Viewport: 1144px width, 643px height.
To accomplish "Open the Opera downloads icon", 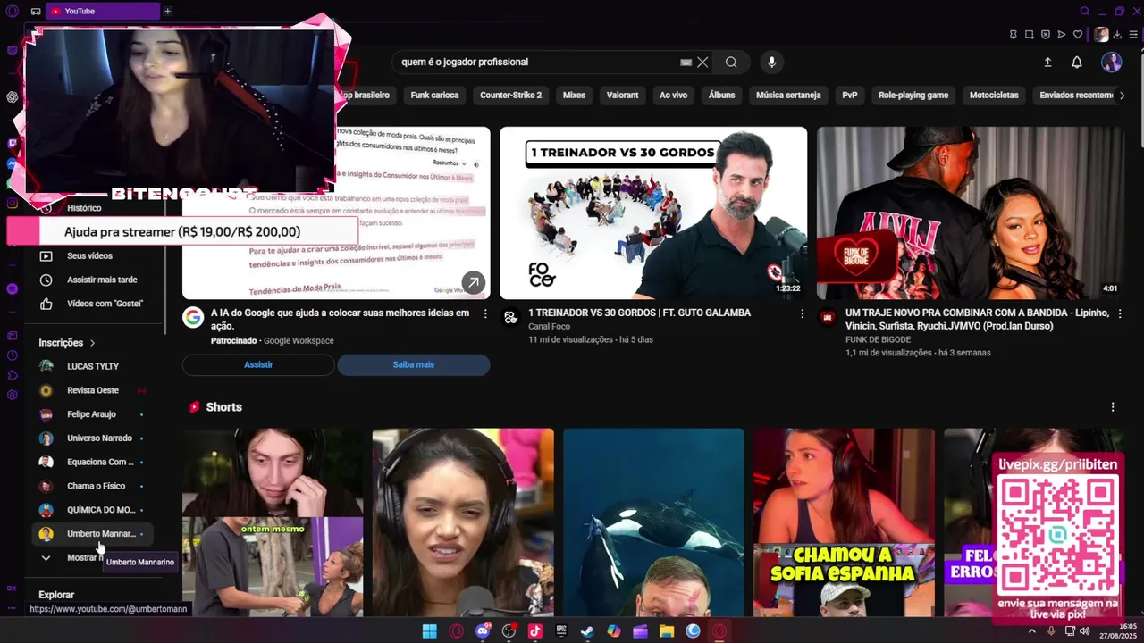I will click(1117, 35).
